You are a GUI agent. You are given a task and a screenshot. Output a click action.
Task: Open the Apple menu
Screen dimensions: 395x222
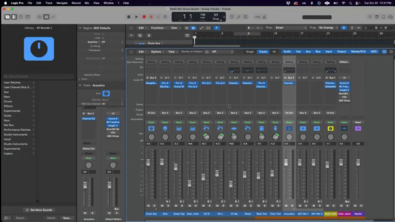[x=6, y=3]
